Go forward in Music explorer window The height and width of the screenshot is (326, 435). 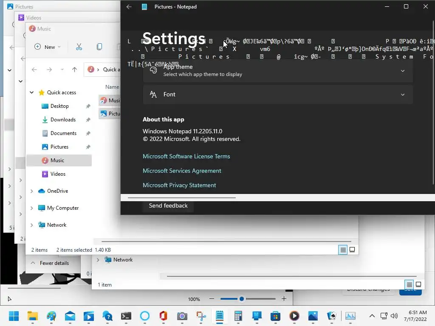click(49, 70)
